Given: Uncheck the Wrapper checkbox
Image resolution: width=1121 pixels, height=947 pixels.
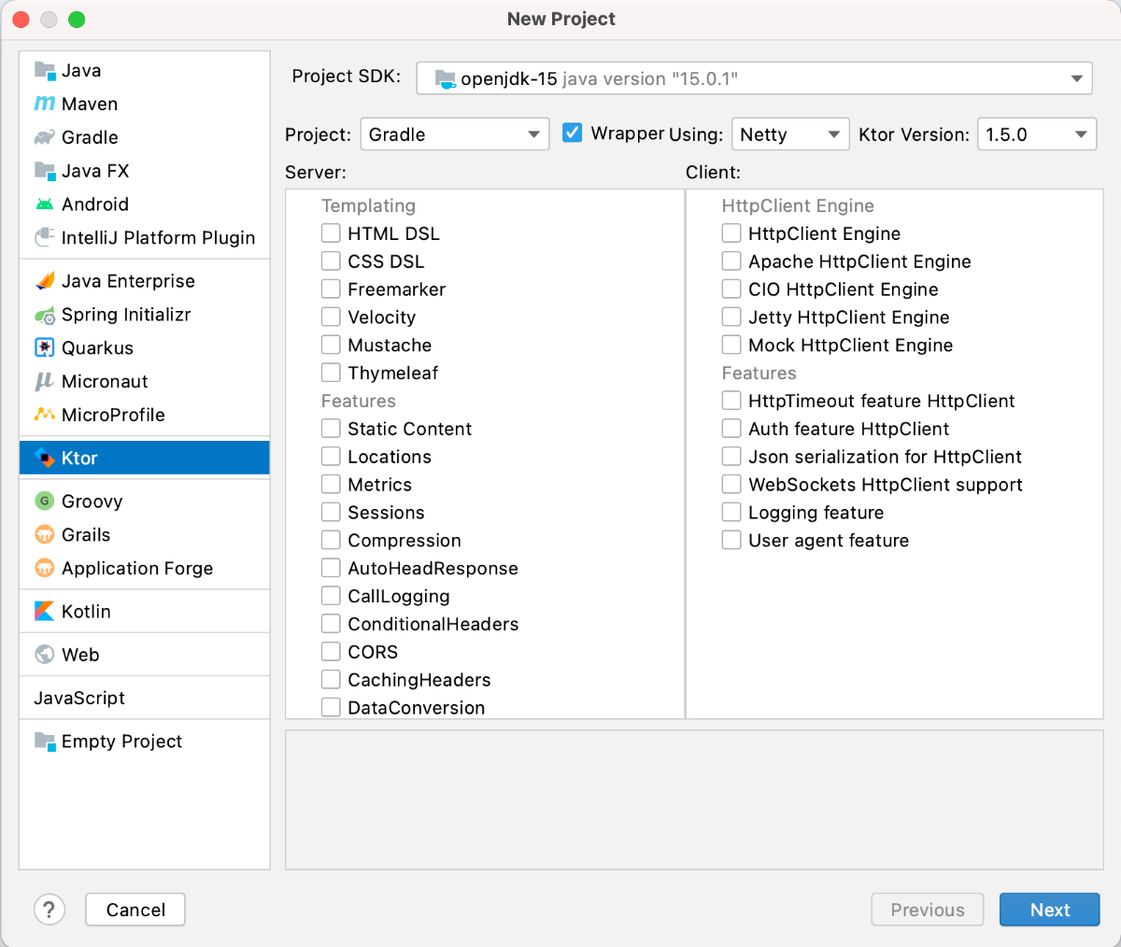Looking at the screenshot, I should pos(573,134).
